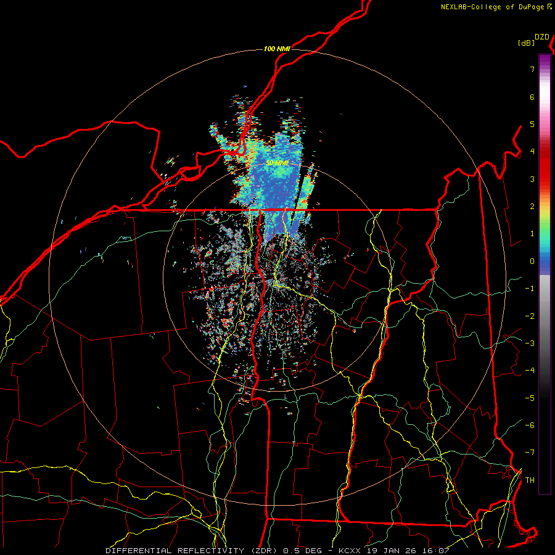Click the -6 dB value on the color scale

(530, 425)
